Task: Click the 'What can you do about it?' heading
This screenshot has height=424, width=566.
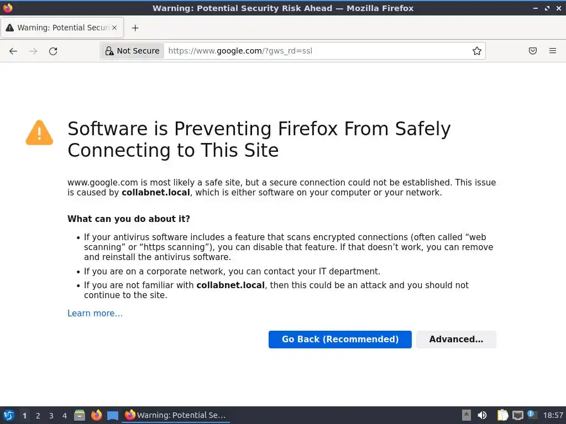Action: (x=128, y=219)
